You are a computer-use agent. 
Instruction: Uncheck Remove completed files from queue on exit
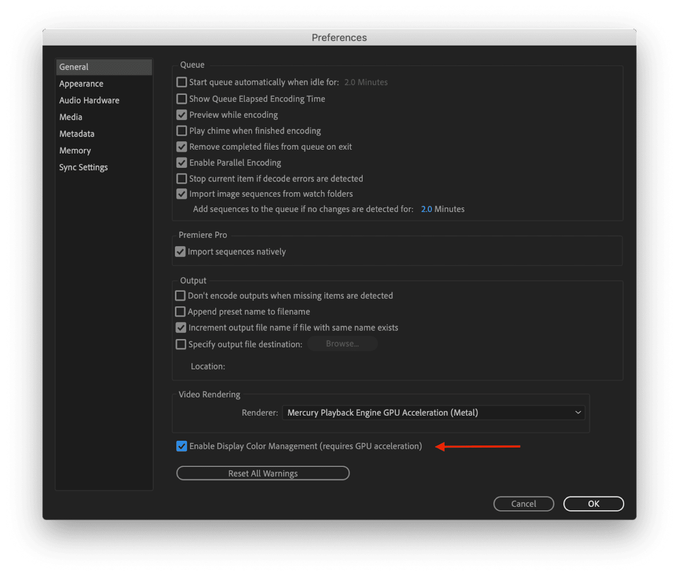coord(181,147)
